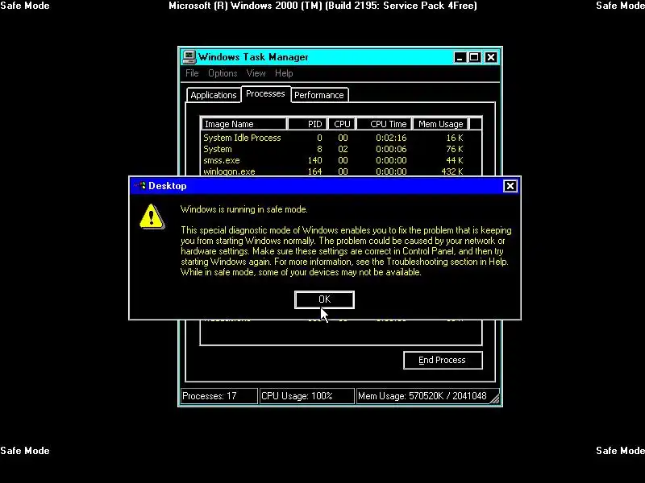
Task: Click OK in the Desktop safe mode dialog
Action: tap(324, 299)
